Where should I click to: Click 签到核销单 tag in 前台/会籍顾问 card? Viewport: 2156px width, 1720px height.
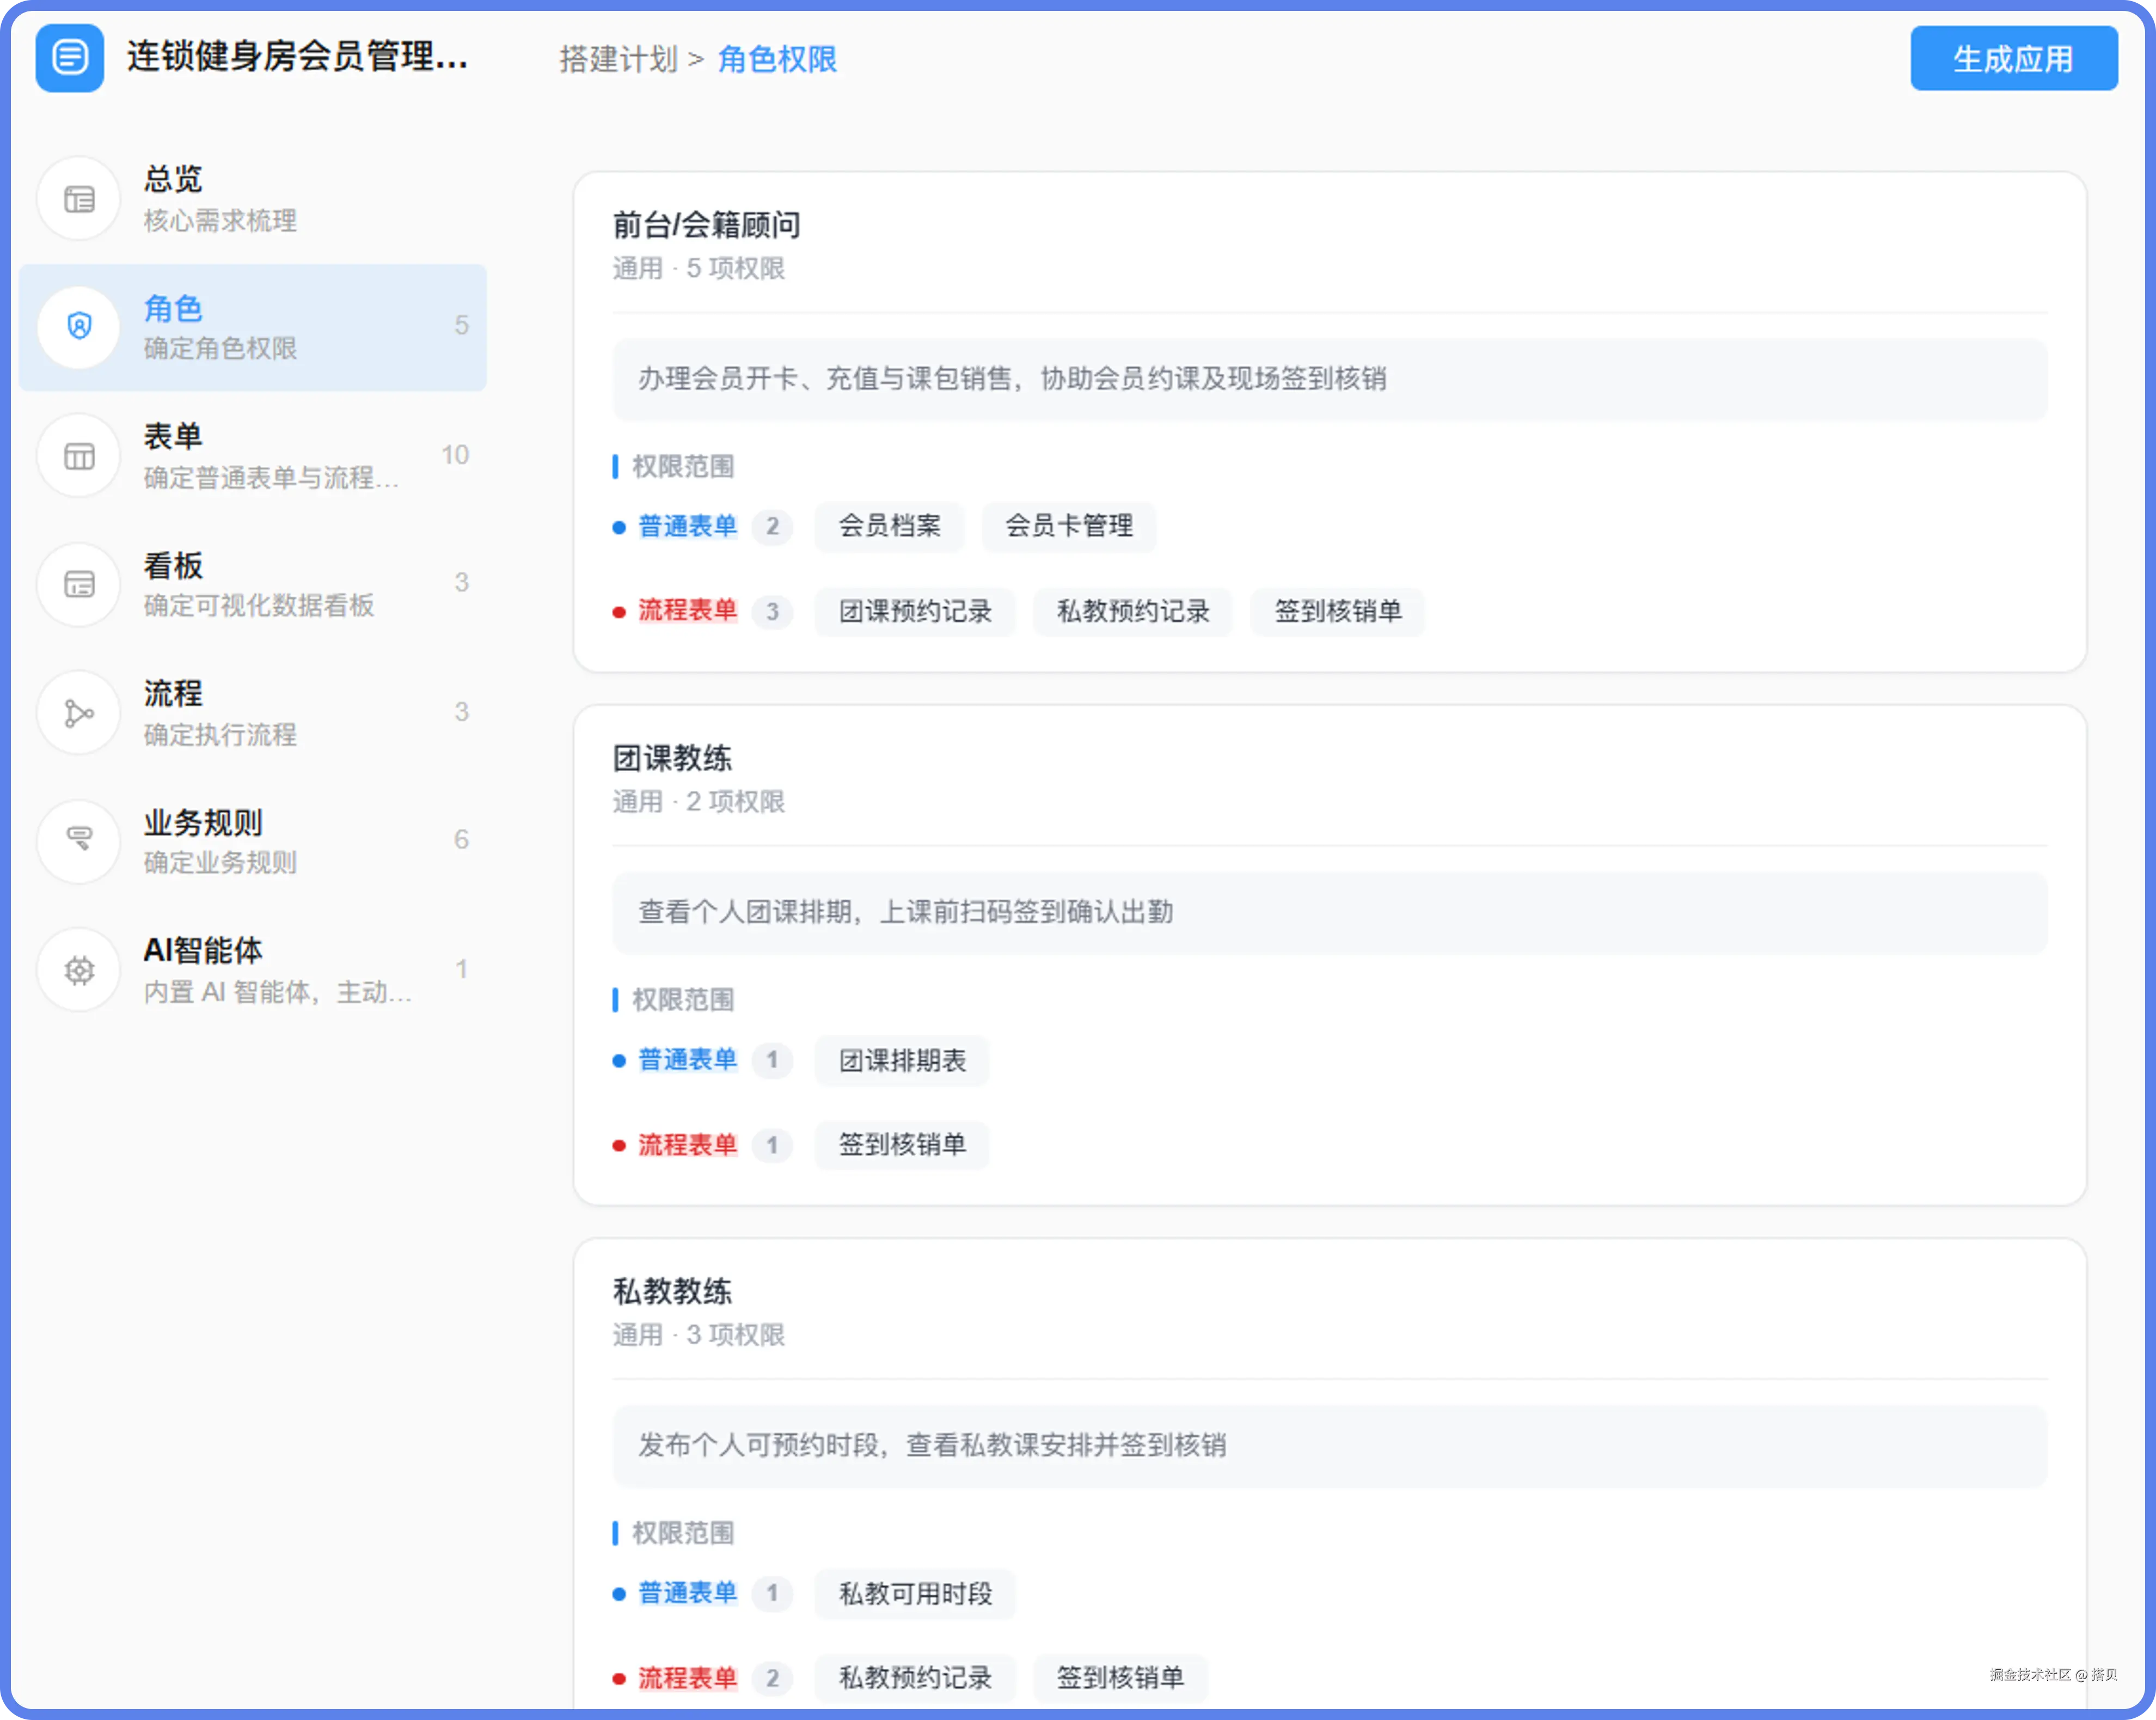click(x=1338, y=611)
